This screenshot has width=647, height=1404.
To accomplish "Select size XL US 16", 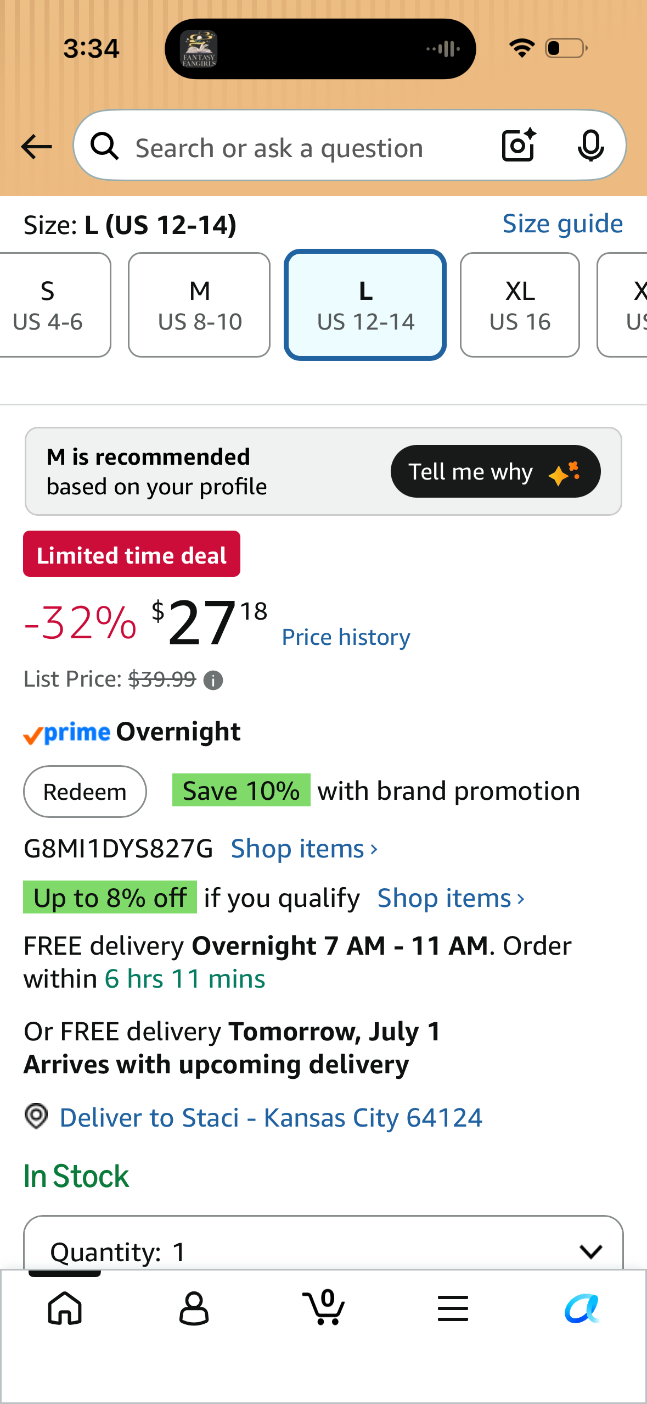I will (520, 305).
